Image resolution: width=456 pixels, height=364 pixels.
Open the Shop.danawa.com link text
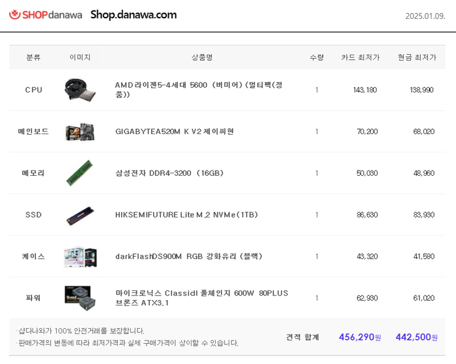tap(134, 14)
